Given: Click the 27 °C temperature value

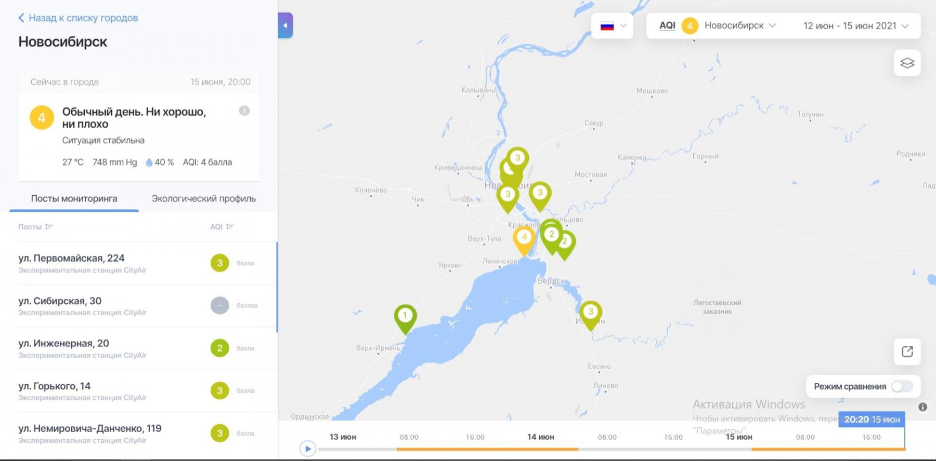Looking at the screenshot, I should pos(73,162).
